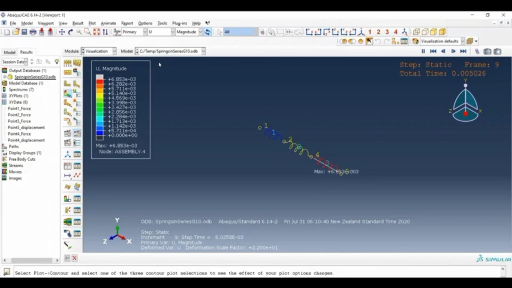Click the Plot contours on deformed shape icon
This screenshot has height=288, width=512.
pyautogui.click(x=68, y=93)
